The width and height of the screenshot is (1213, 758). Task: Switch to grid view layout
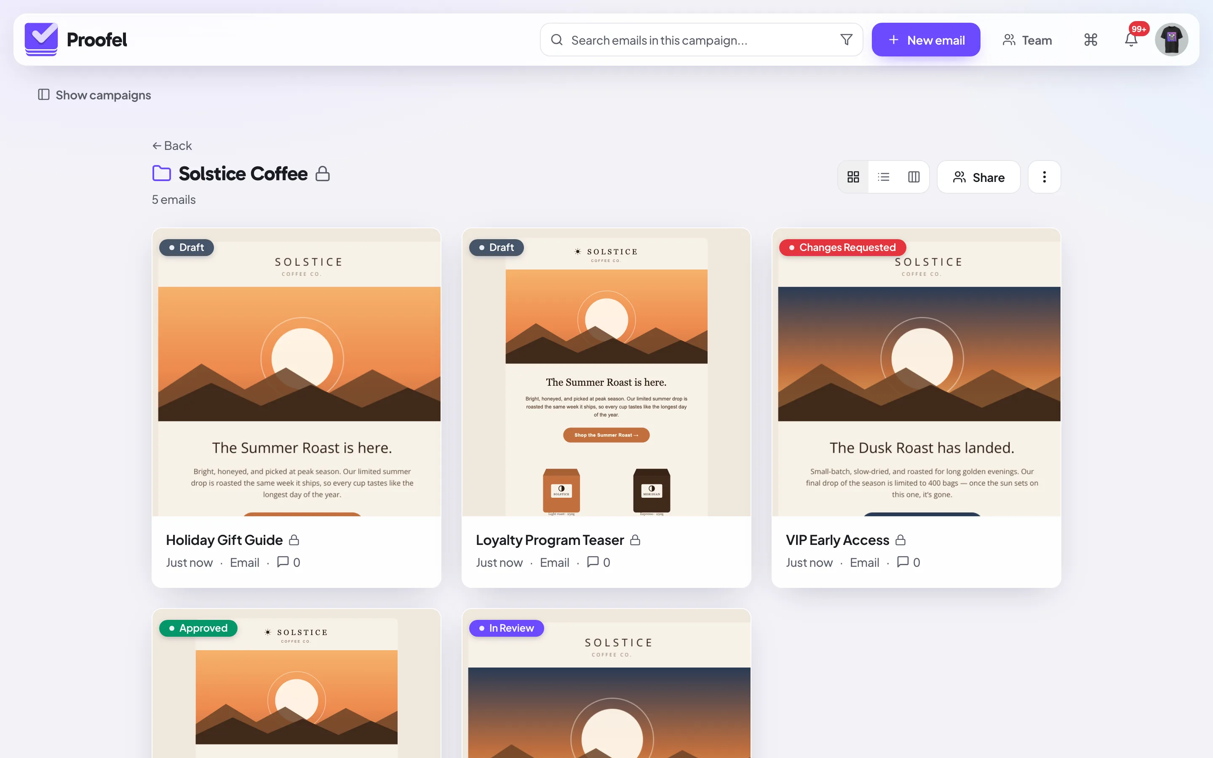pos(853,177)
